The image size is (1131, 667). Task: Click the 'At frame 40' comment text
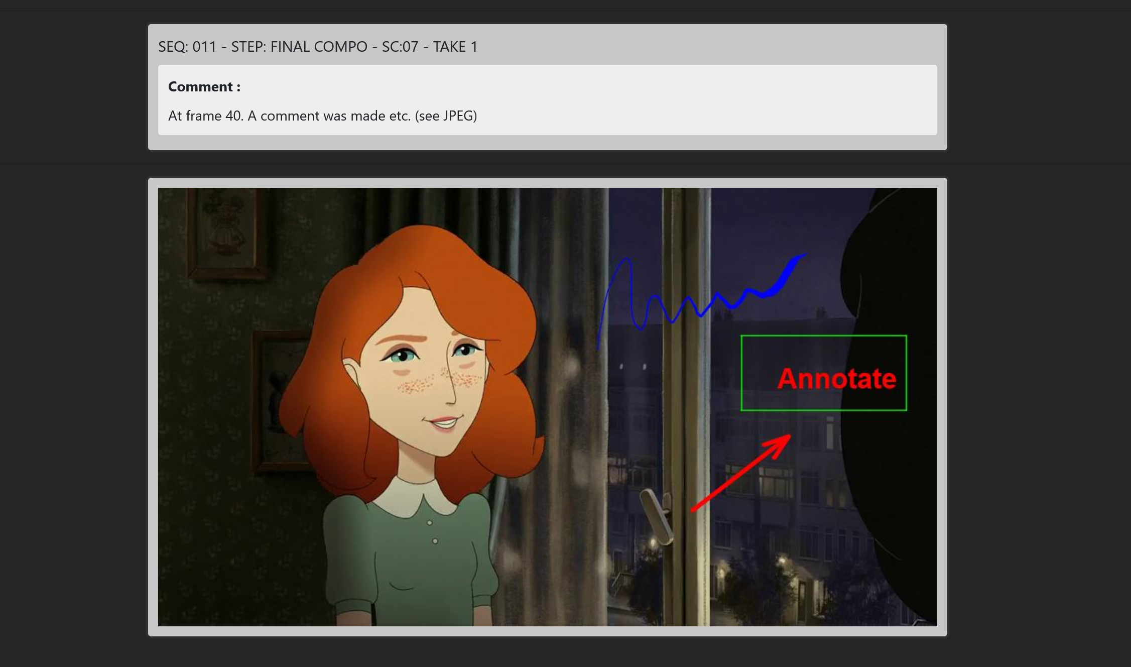(206, 116)
